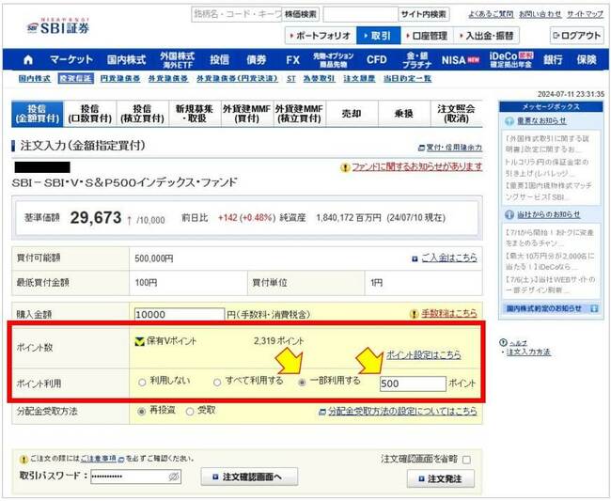This screenshot has width=611, height=501.
Task: Switch to 売却 tab
Action: click(352, 114)
